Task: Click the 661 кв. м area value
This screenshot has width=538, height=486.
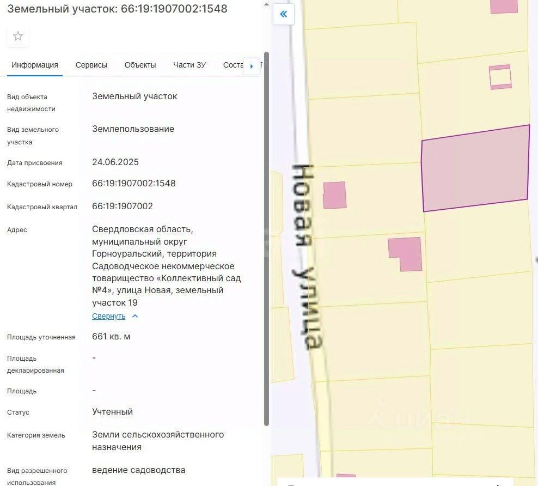Action: click(111, 337)
